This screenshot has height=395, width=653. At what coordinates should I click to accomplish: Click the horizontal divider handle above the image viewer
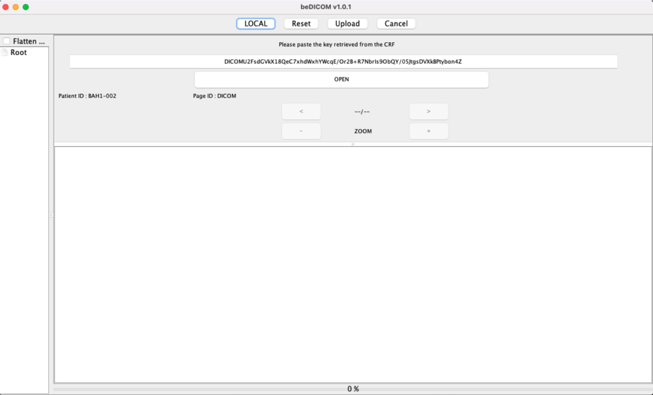[353, 144]
